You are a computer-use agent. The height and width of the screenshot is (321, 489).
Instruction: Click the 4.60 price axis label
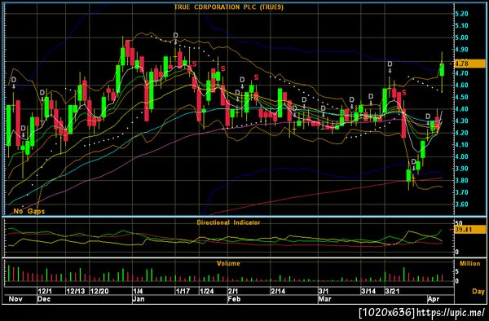pyautogui.click(x=461, y=86)
